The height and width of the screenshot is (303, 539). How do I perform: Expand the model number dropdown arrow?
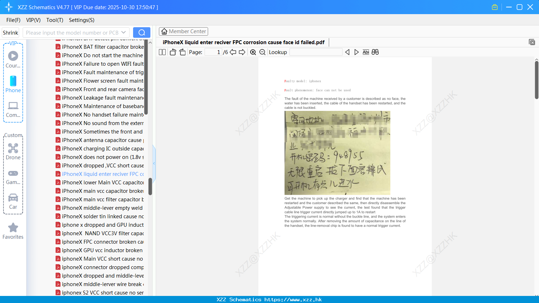click(x=124, y=32)
